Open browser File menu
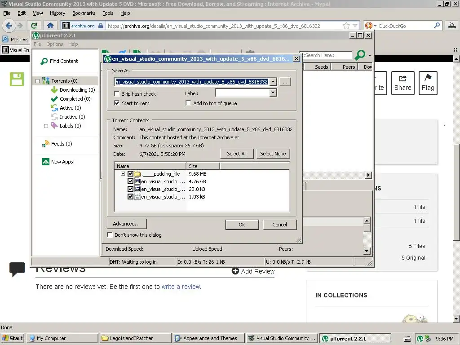Viewport: 460px width, 345px height. (x=7, y=13)
